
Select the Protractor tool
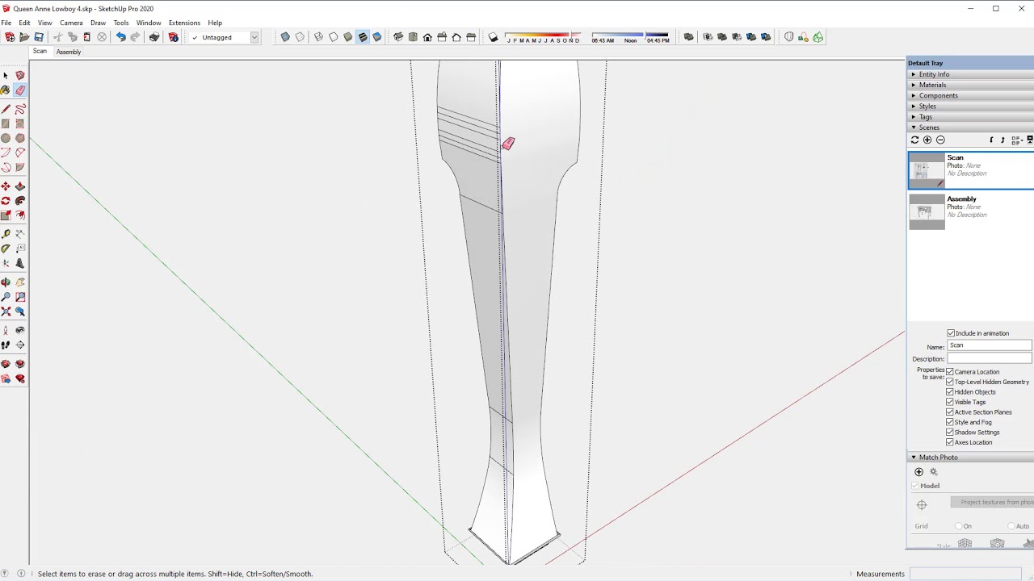click(6, 249)
